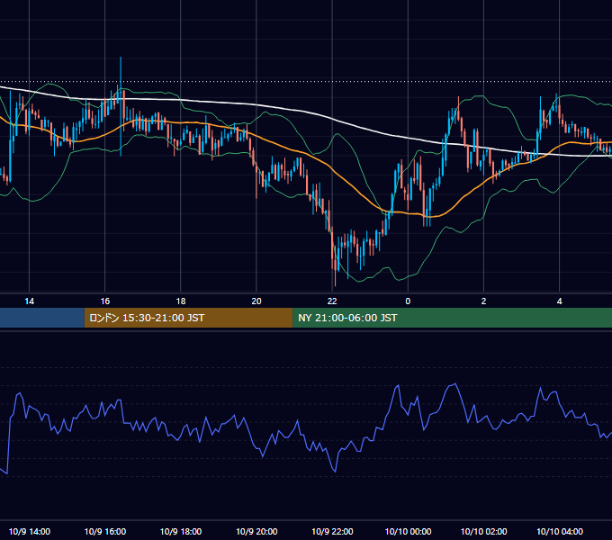Select the London 15:30-21:00 JST session bar
This screenshot has width=612, height=540.
pyautogui.click(x=188, y=318)
